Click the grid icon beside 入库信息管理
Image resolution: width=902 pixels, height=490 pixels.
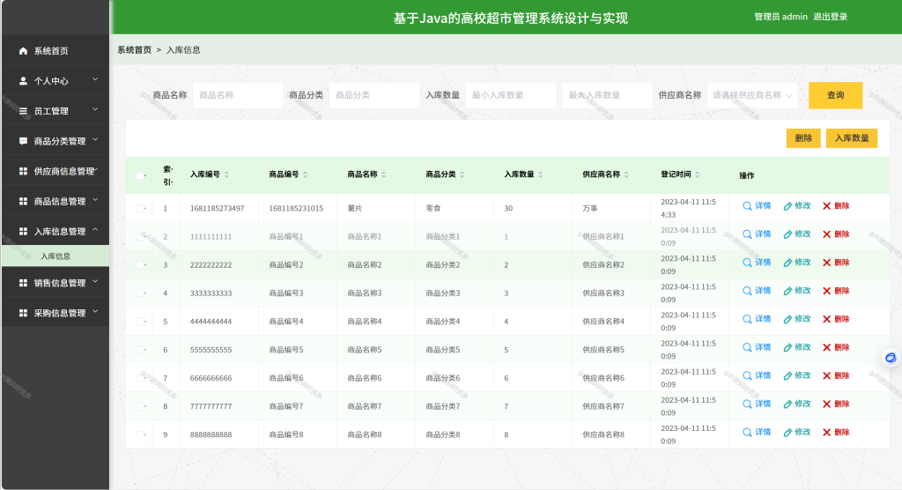[x=23, y=231]
